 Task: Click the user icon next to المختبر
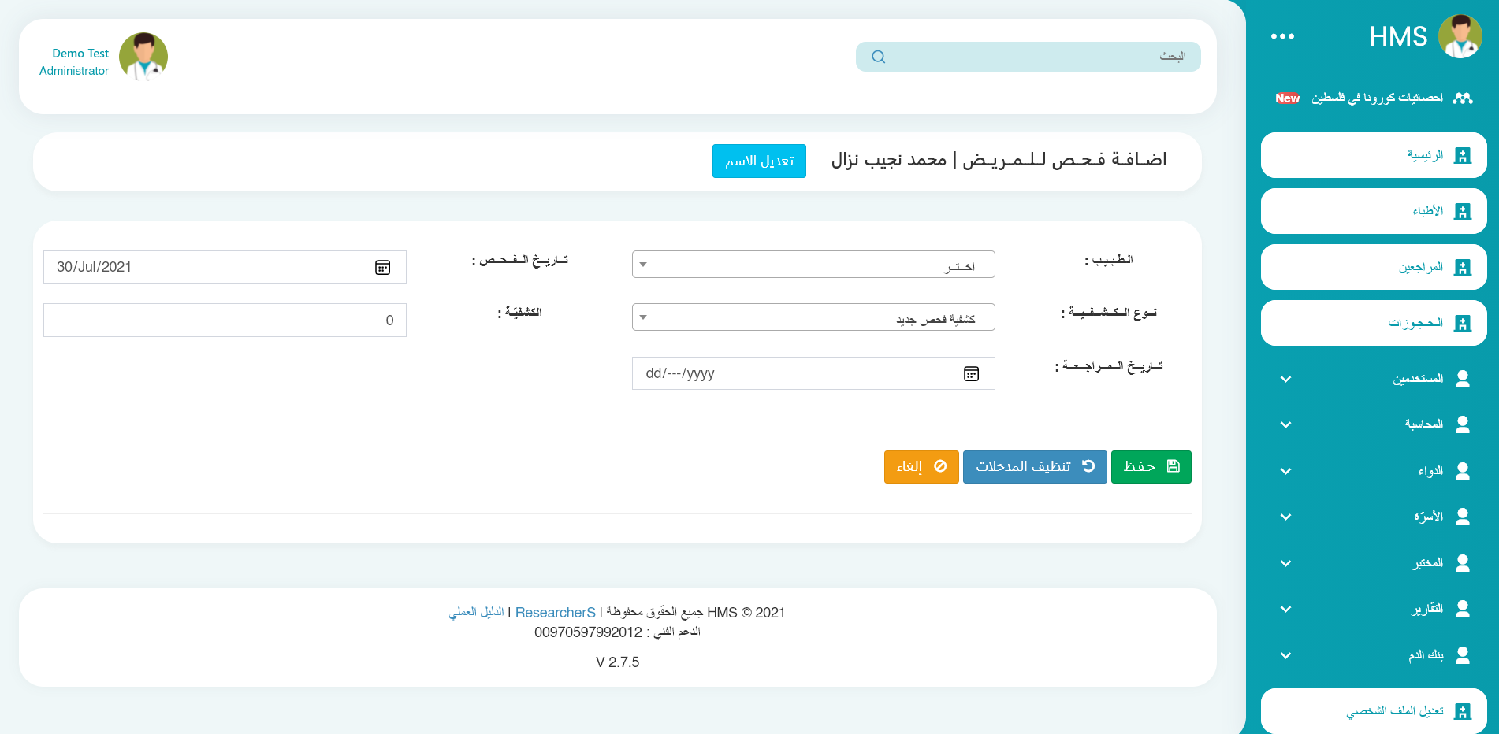(1463, 563)
